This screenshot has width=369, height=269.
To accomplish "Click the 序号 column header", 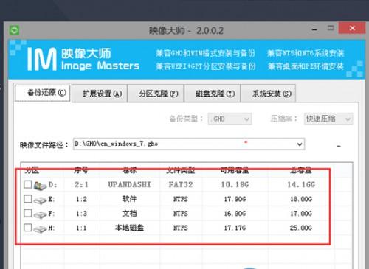I will tap(81, 170).
